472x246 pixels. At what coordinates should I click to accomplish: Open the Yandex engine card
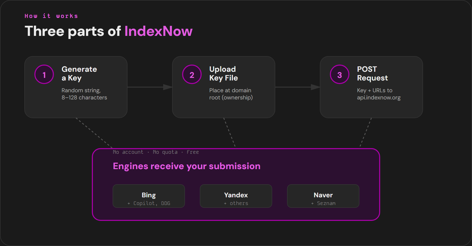(x=236, y=196)
